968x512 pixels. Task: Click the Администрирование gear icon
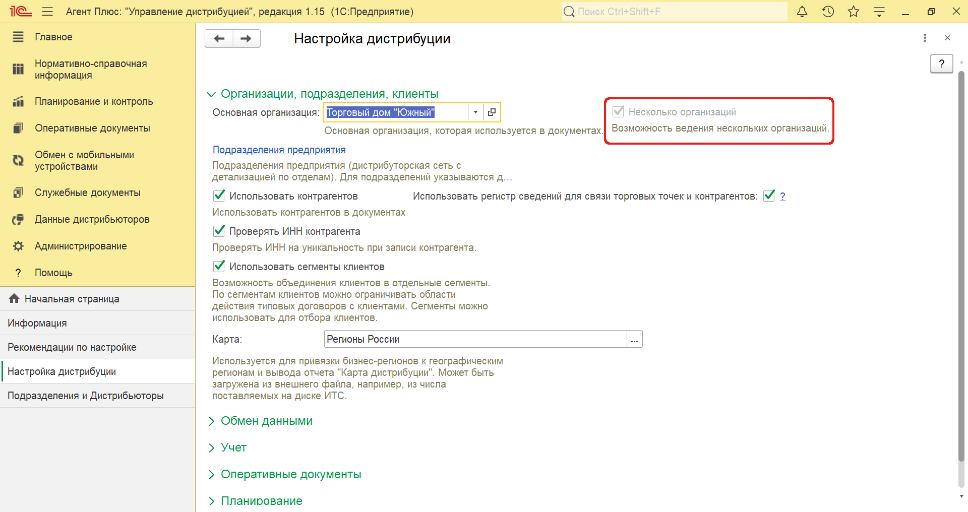click(18, 246)
